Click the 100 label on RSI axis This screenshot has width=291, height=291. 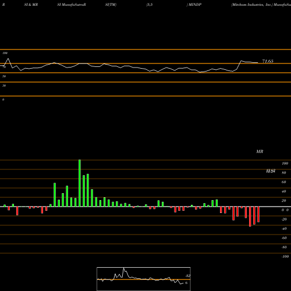[5, 53]
